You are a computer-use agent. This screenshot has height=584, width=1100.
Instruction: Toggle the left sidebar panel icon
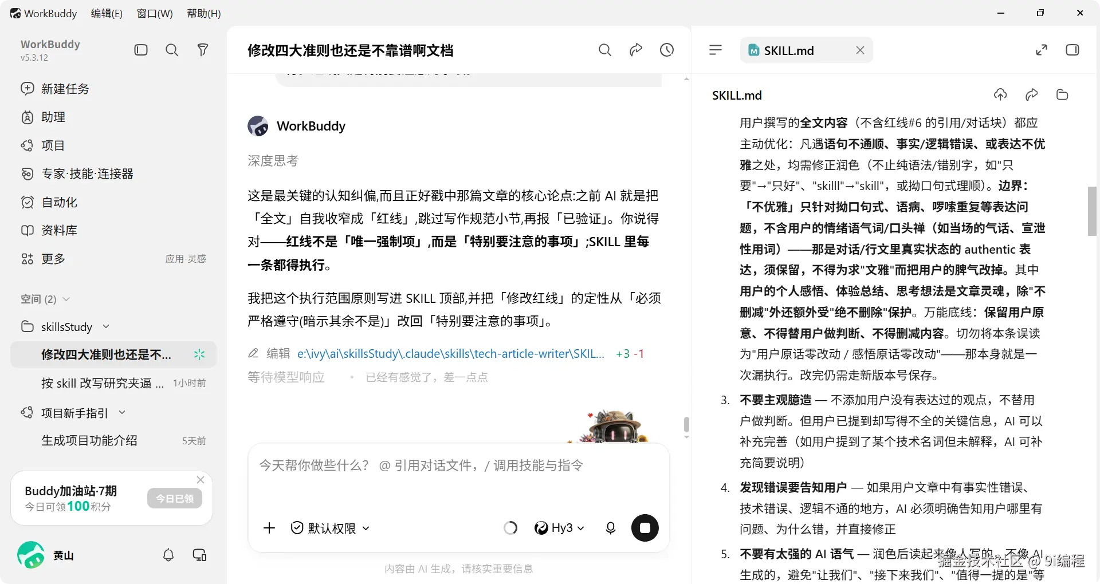141,50
